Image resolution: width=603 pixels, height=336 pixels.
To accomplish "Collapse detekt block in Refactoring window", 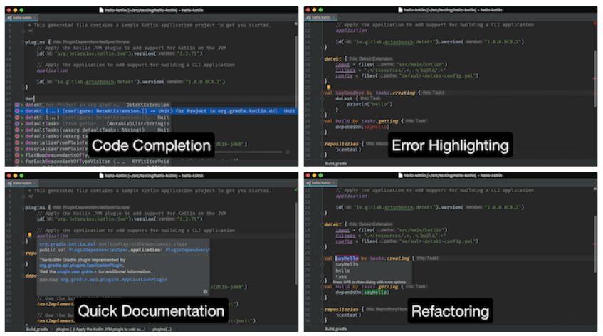I will (323, 224).
